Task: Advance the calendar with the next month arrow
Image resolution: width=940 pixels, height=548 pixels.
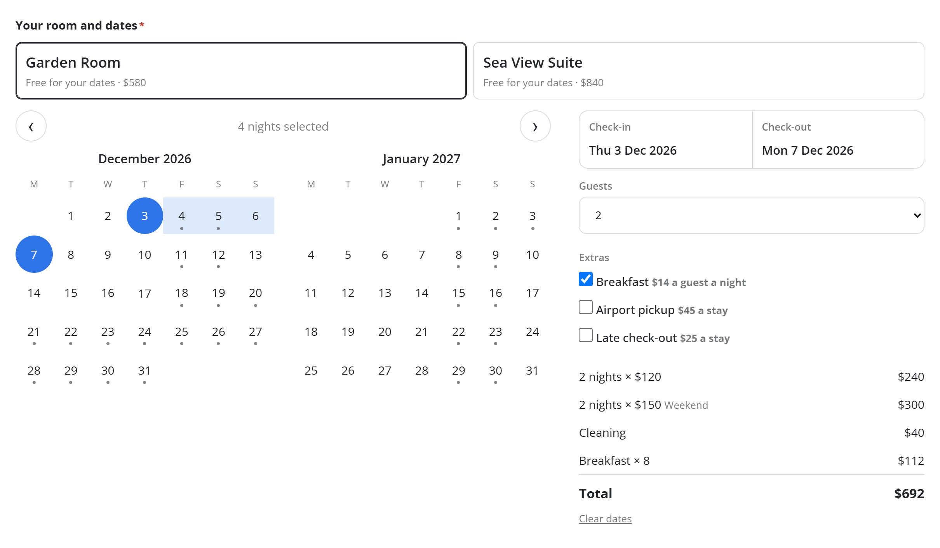Action: coord(535,126)
